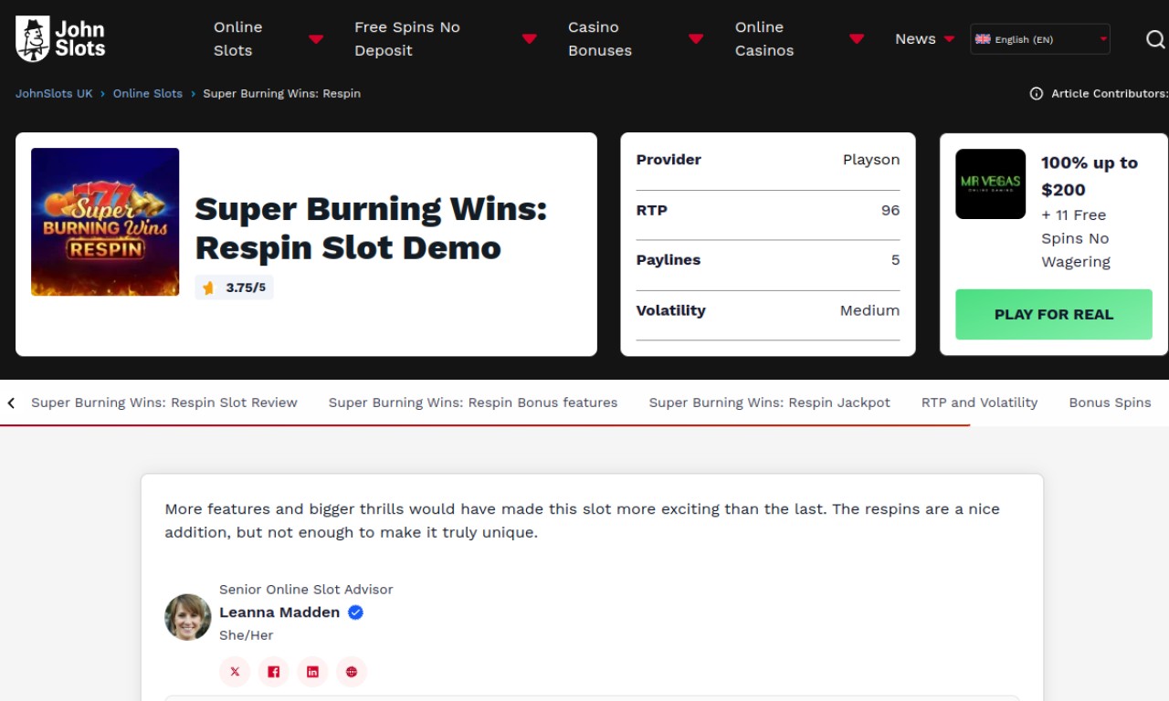Open Leanna Madden's Facebook icon
The width and height of the screenshot is (1169, 701).
(x=273, y=672)
